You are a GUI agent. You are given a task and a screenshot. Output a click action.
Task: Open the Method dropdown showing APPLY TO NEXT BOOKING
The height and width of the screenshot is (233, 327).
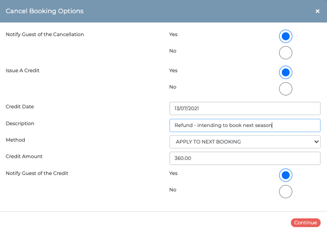245,142
